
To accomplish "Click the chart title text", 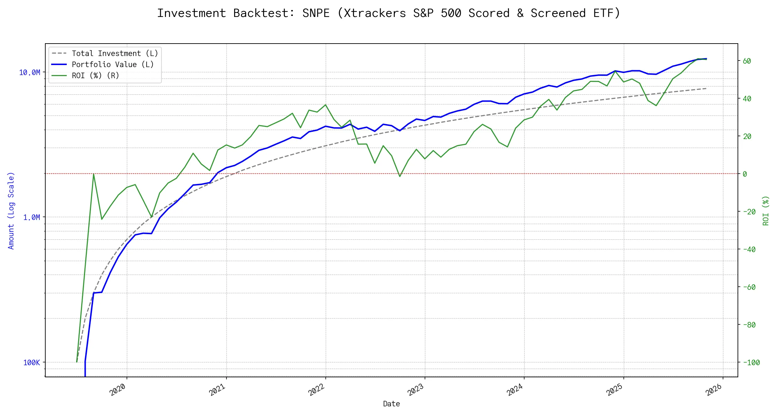I will click(389, 13).
